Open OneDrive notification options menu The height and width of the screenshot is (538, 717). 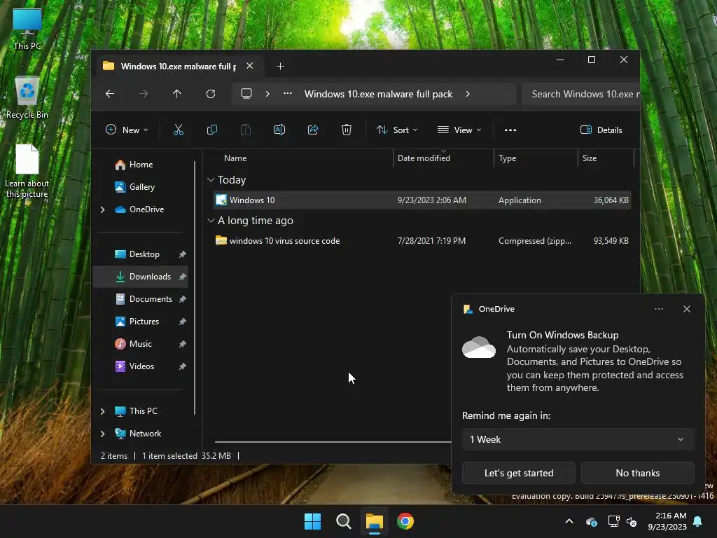(658, 309)
